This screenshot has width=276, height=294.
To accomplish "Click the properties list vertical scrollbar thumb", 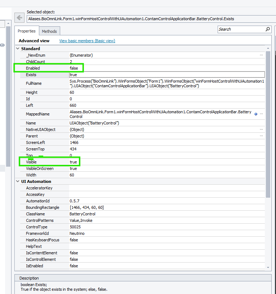I will pyautogui.click(x=268, y=123).
